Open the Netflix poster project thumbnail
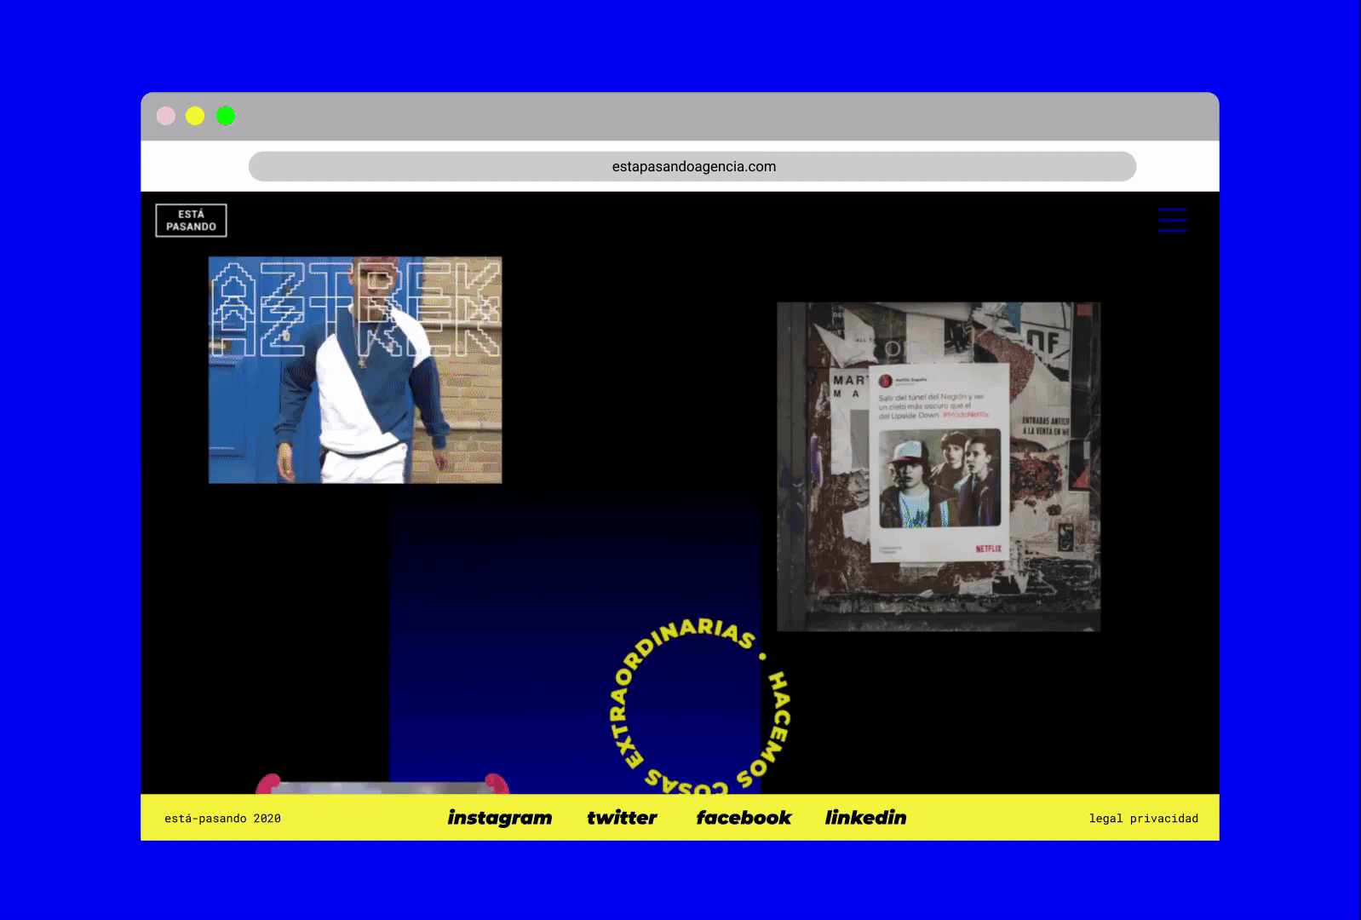Screen dimensions: 1361x920 [x=939, y=467]
